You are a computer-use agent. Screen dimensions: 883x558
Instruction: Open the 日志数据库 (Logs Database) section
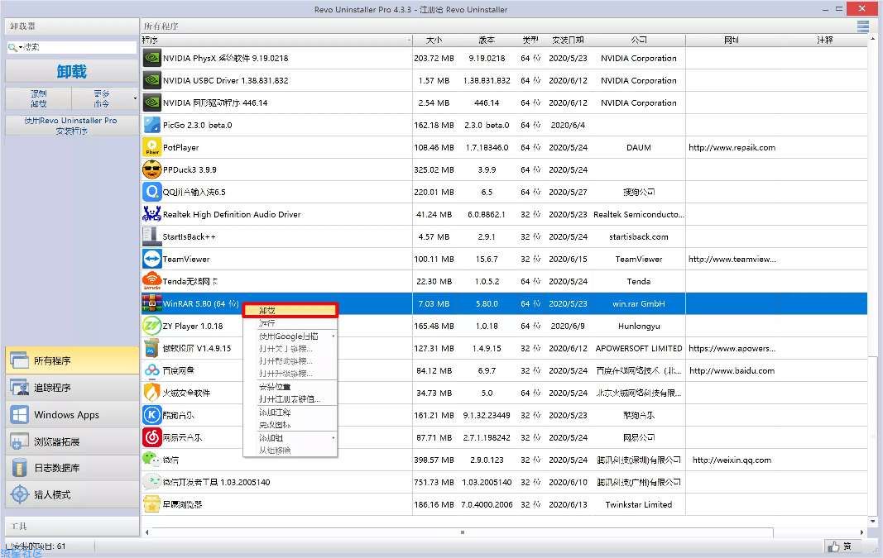click(x=72, y=468)
